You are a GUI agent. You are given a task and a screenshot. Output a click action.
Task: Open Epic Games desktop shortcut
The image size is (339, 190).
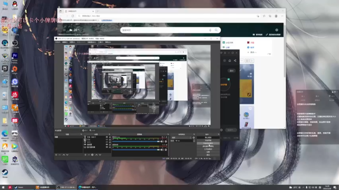(x=5, y=71)
